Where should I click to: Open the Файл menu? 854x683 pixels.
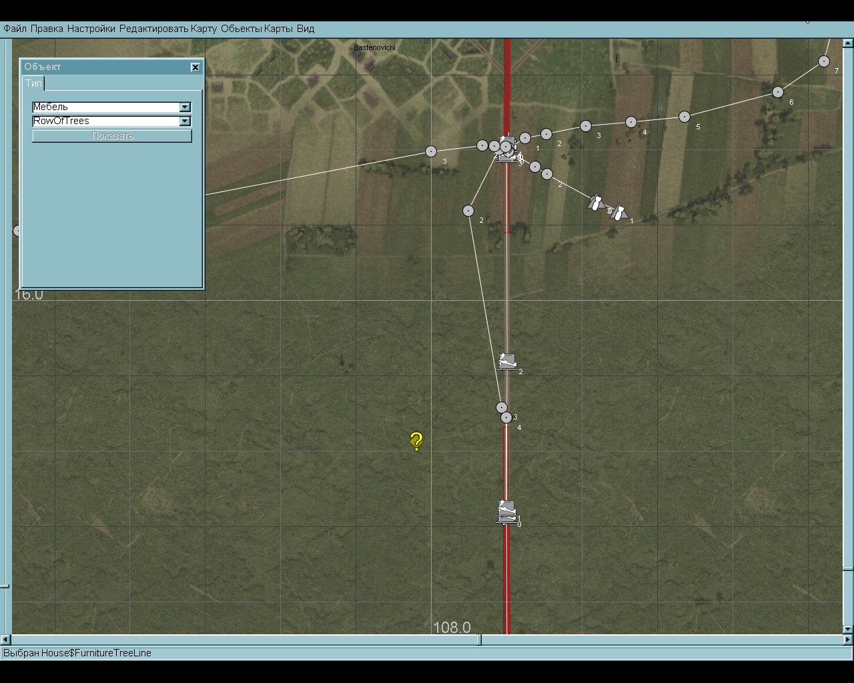coord(15,29)
